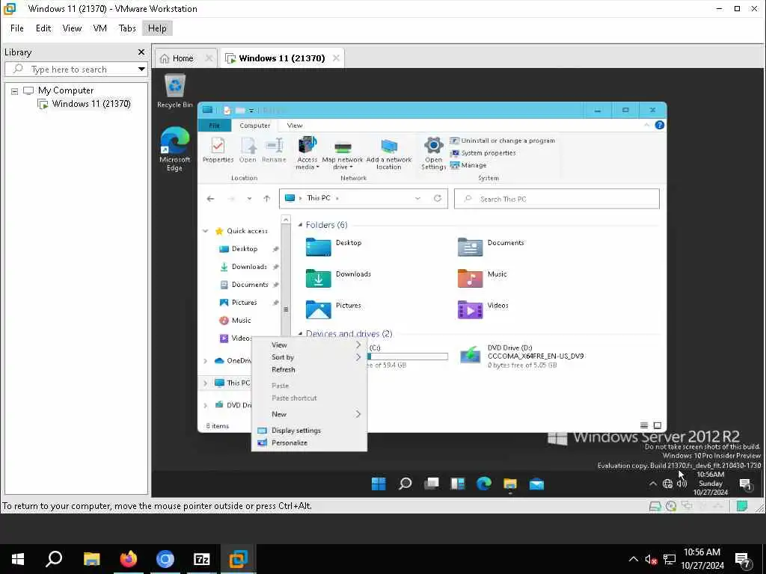Screen dimensions: 766x574
Task: Open Task View on VM taskbar
Action: point(432,484)
